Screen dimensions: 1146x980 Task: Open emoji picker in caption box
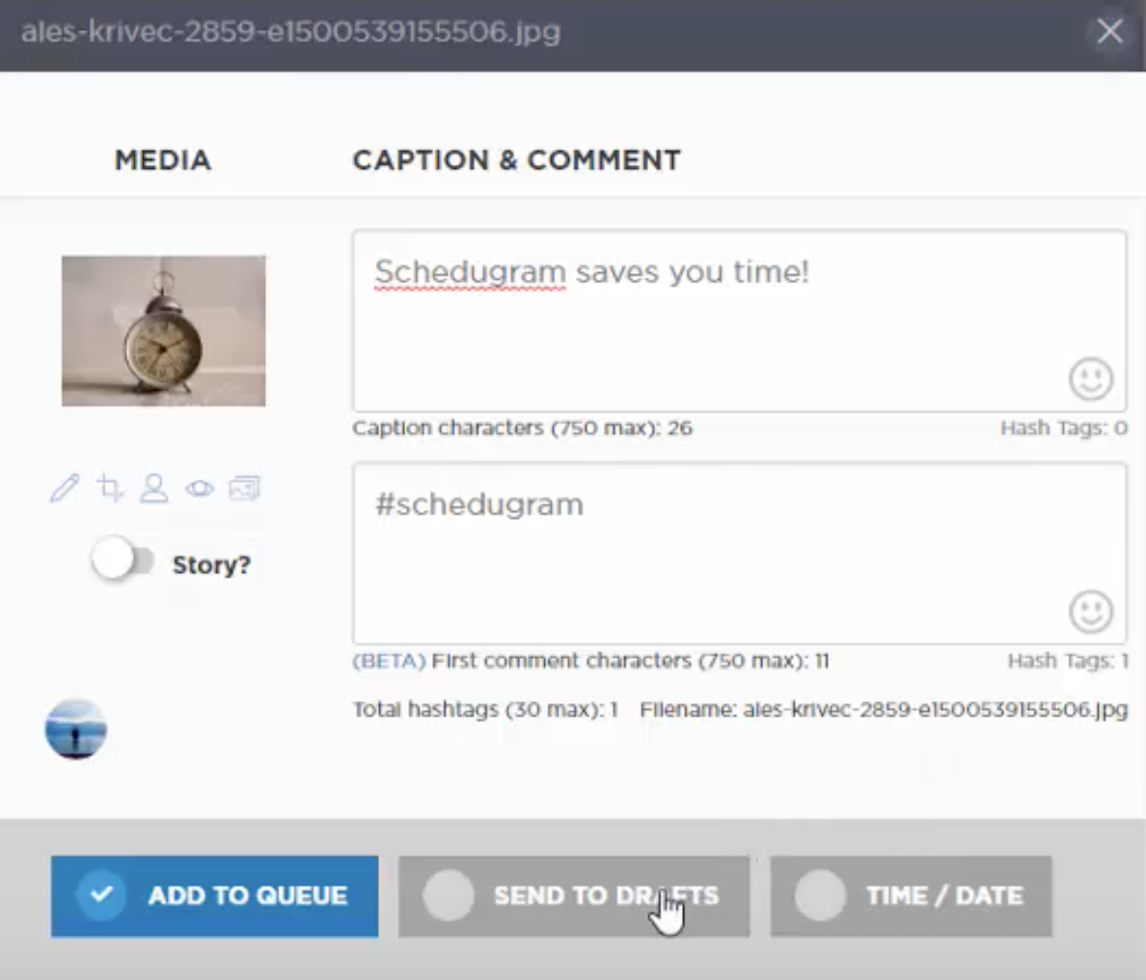1090,379
